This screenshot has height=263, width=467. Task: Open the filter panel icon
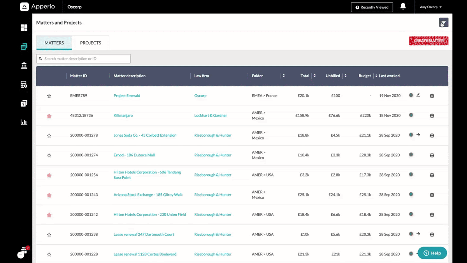[x=444, y=23]
